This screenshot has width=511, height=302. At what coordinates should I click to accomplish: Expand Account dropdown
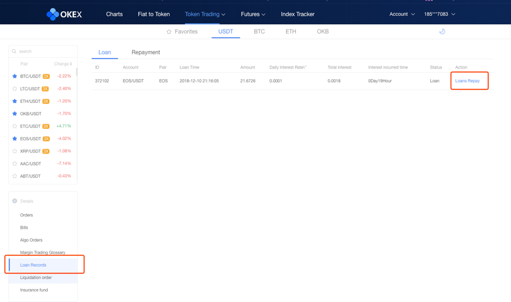point(402,14)
